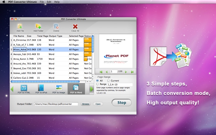This screenshot has width=216, height=135.
Task: Select the Calibre-Gui file row
Action: pyautogui.click(x=51, y=78)
